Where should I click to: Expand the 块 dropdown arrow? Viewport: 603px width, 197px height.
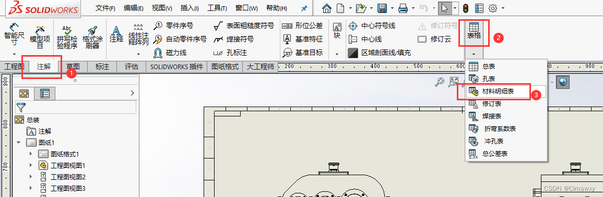point(337,54)
